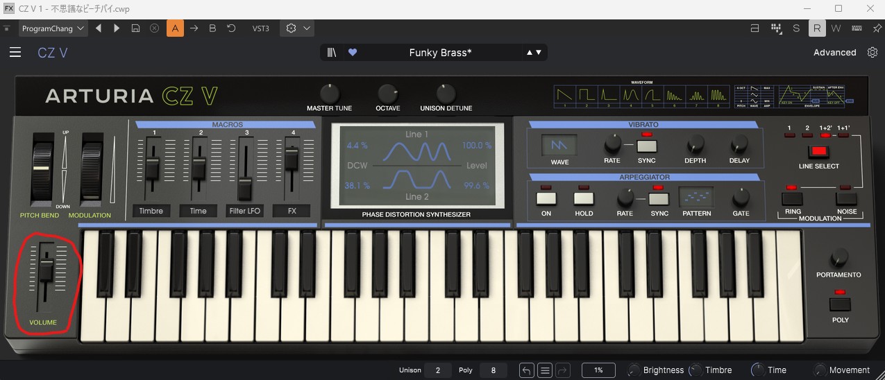Click the Filter LFO macro name label

(x=246, y=211)
